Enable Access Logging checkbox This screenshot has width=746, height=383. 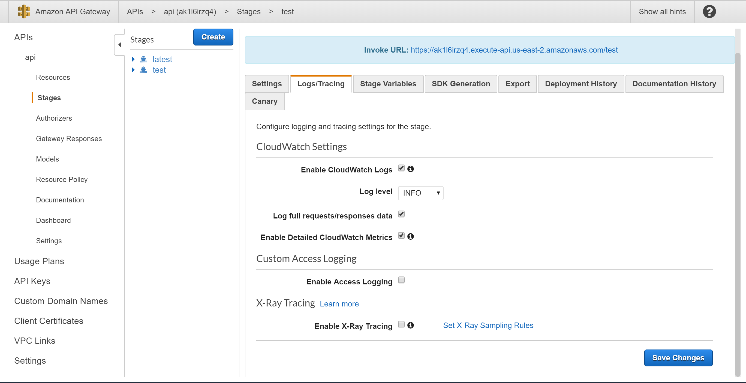pos(401,280)
